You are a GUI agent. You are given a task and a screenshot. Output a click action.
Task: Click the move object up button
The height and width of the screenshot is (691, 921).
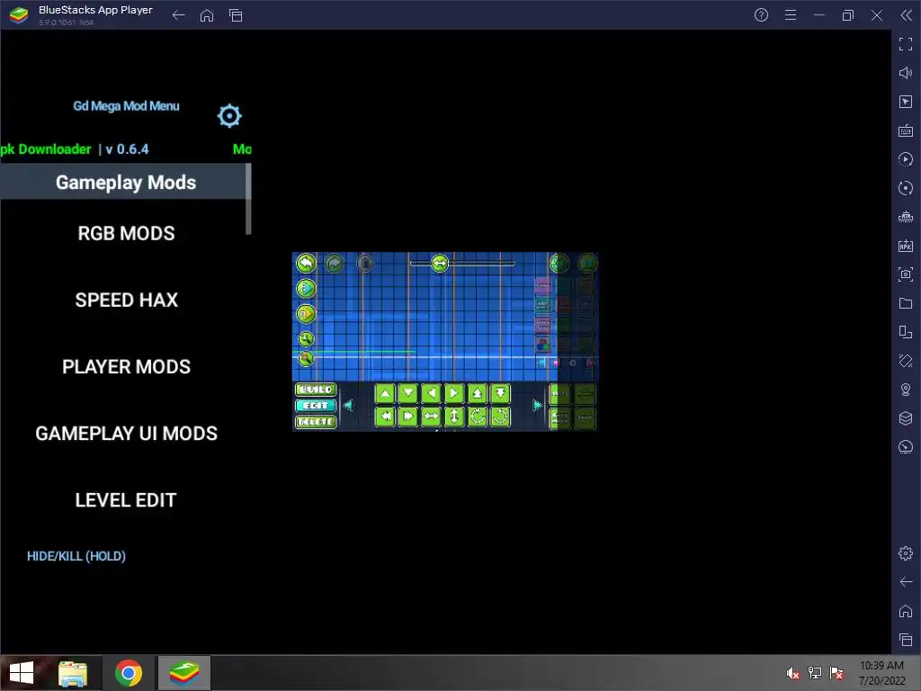[385, 394]
